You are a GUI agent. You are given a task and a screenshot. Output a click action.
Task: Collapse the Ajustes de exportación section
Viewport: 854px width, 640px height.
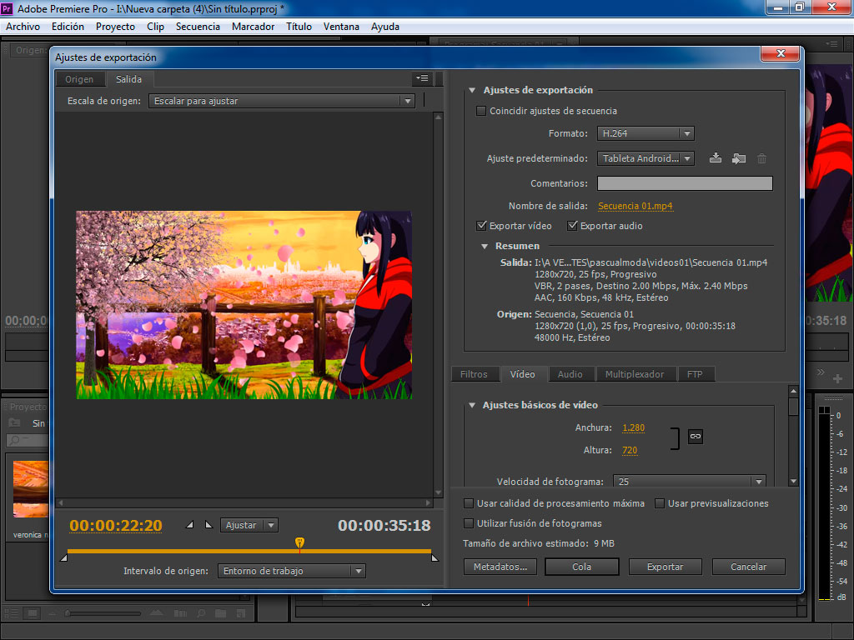472,90
